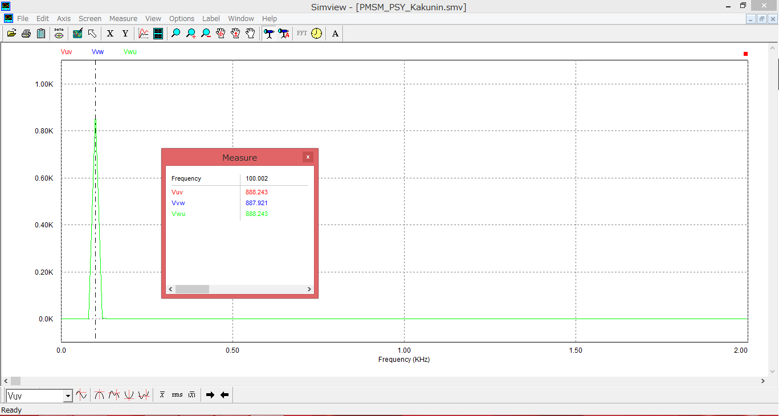779x416 pixels.
Task: Click the X axis settings icon
Action: tap(111, 34)
